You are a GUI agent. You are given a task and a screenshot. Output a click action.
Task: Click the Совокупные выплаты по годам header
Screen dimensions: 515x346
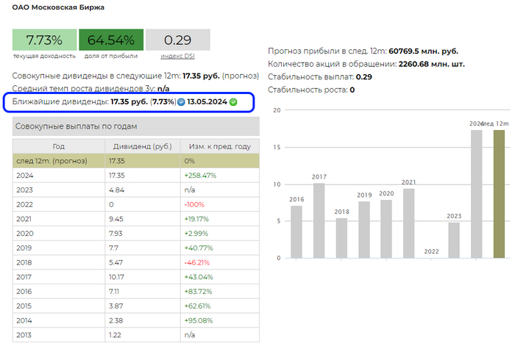[x=136, y=126]
